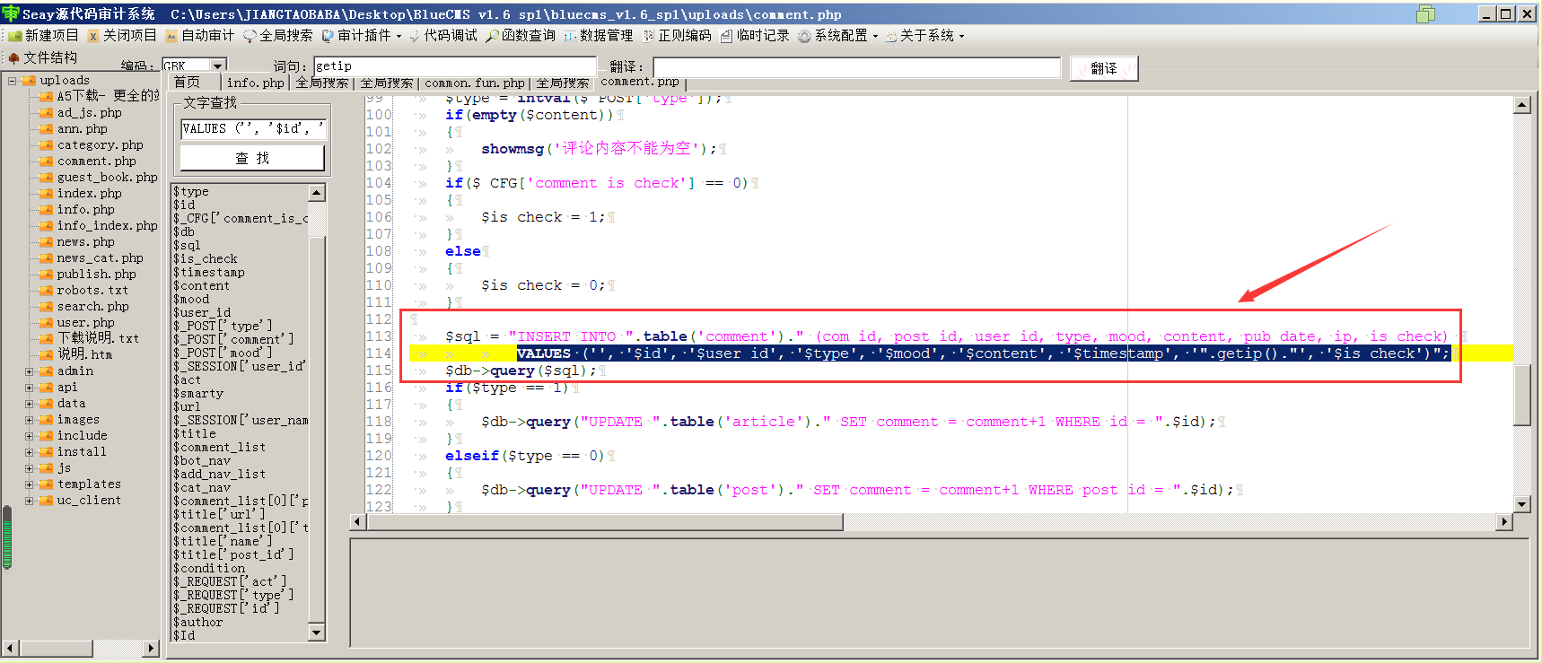Click the 查找 search button
The image size is (1542, 663).
(252, 158)
